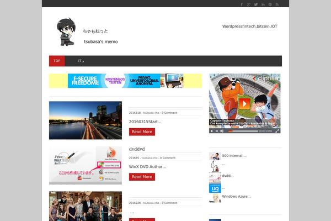Click the Wordpressfintech,bitcoin,IOT header text

pos(250,26)
